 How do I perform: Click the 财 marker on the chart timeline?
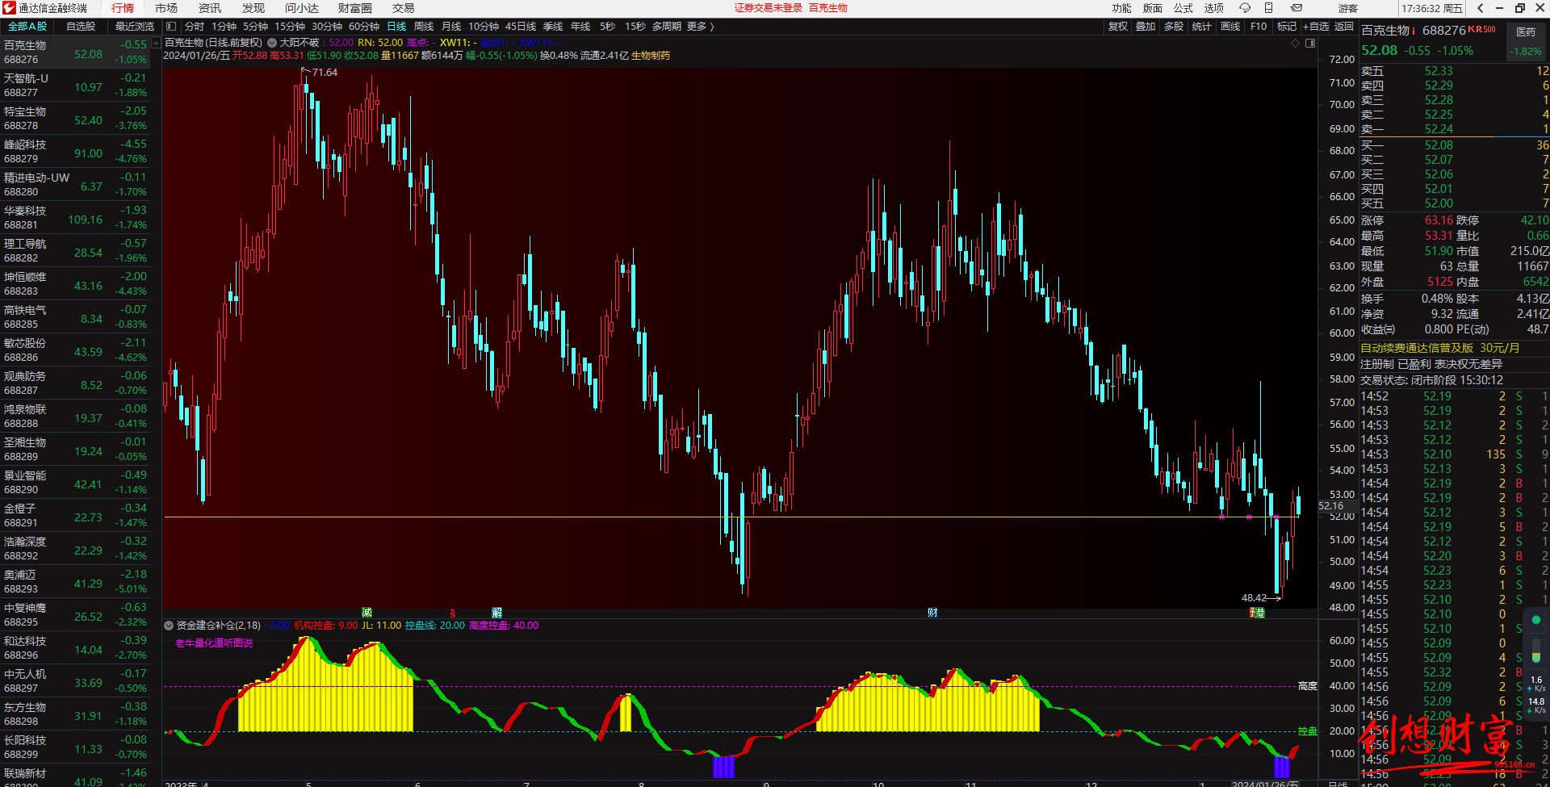(x=932, y=613)
